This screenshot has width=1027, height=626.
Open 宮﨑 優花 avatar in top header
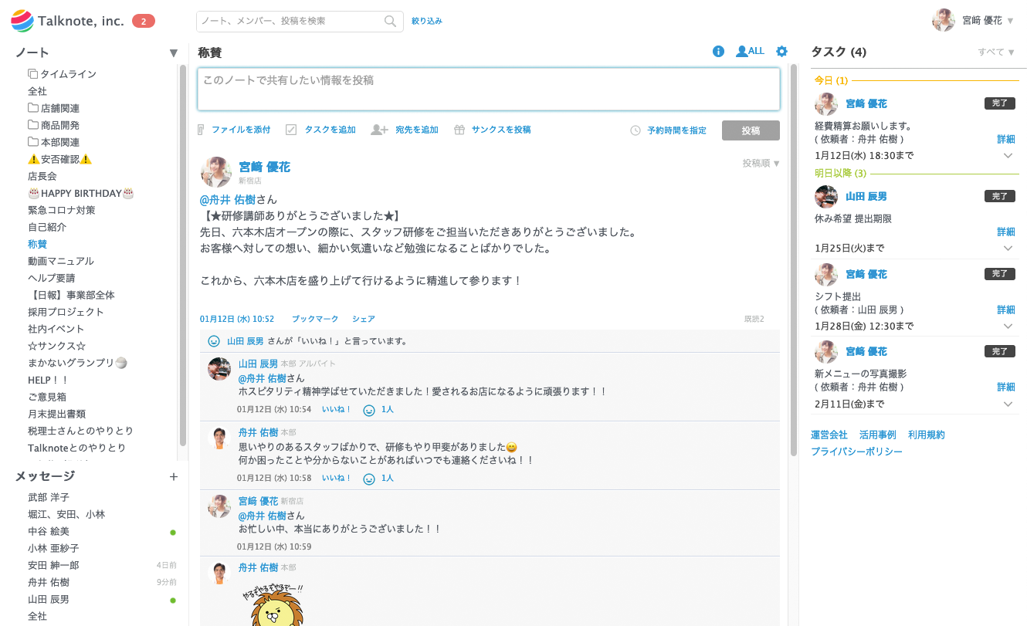coord(944,21)
